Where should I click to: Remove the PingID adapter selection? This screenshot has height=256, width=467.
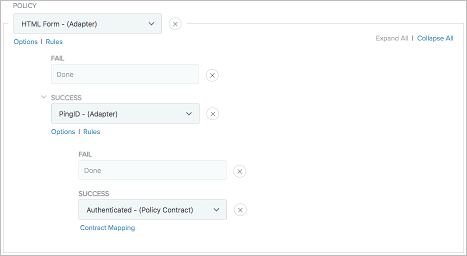212,114
